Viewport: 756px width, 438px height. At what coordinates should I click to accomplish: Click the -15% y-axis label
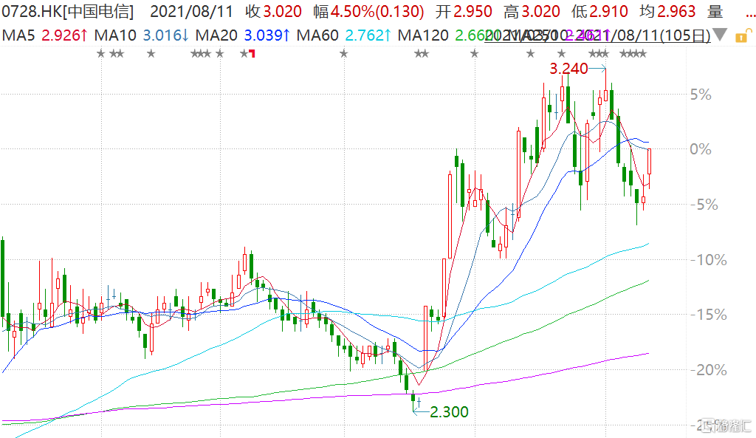(708, 315)
